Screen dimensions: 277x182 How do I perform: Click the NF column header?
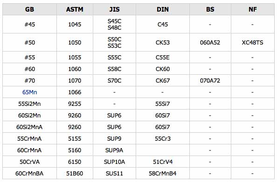253,9
